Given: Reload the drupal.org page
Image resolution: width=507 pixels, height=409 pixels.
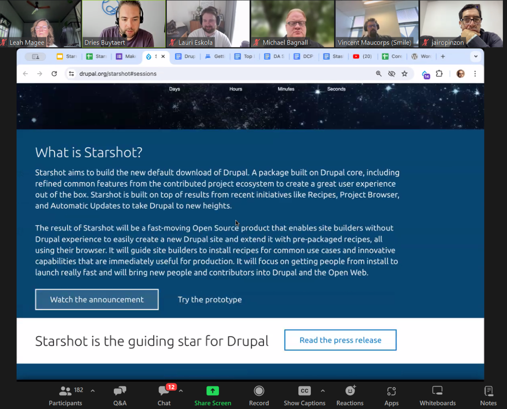Looking at the screenshot, I should click(54, 74).
